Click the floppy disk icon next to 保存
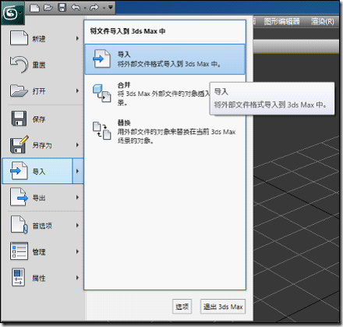The height and width of the screenshot is (327, 343). (x=19, y=119)
